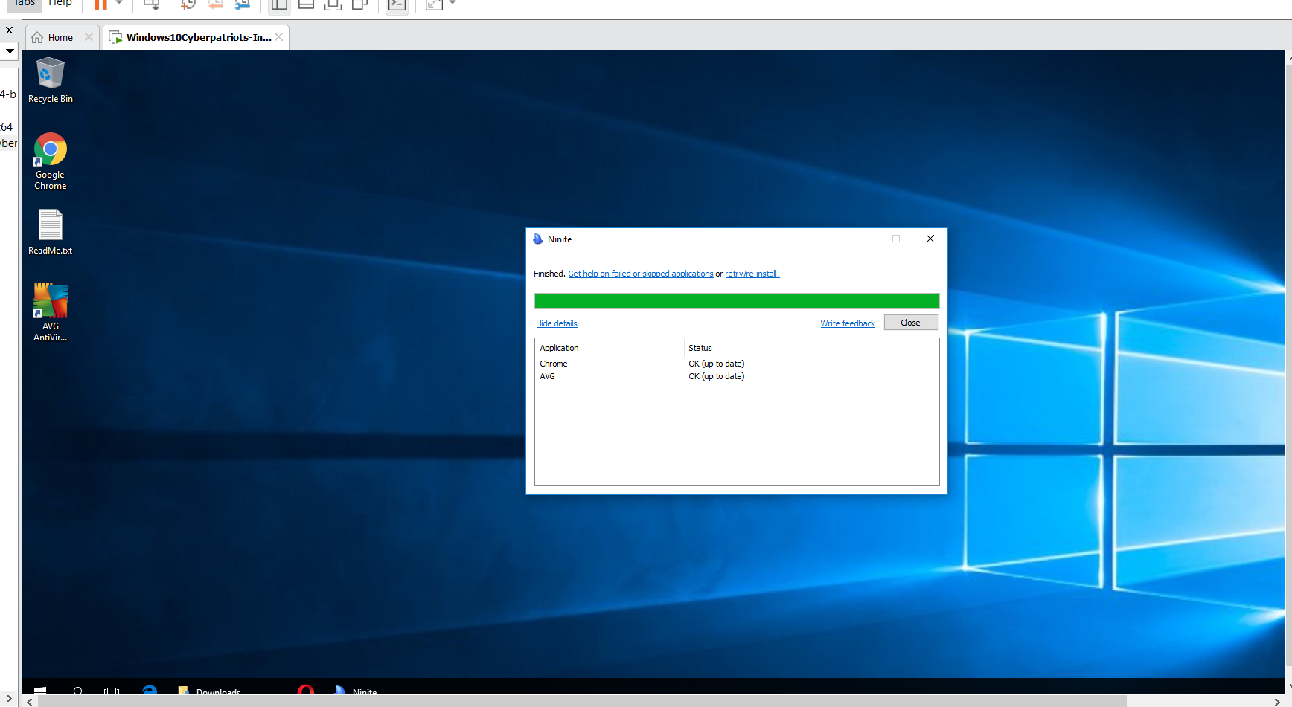Toggle the library sidebar view icon
Screen dimensions: 1292x707
279,4
